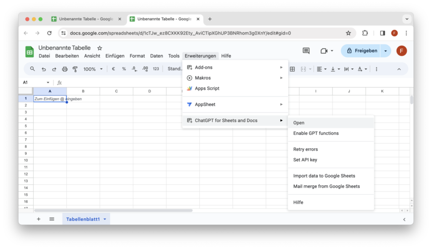This screenshot has width=432, height=249.
Task: Open the video call options dropdown
Action: [332, 50]
